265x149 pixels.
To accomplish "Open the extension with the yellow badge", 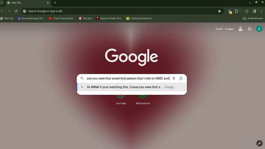I will coord(229,12).
